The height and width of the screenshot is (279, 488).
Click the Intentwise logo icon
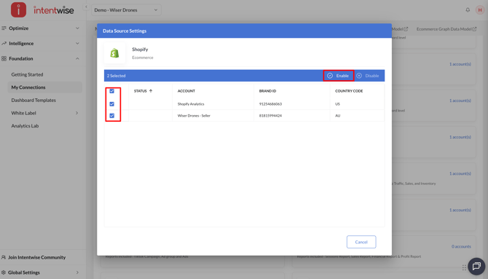point(18,9)
